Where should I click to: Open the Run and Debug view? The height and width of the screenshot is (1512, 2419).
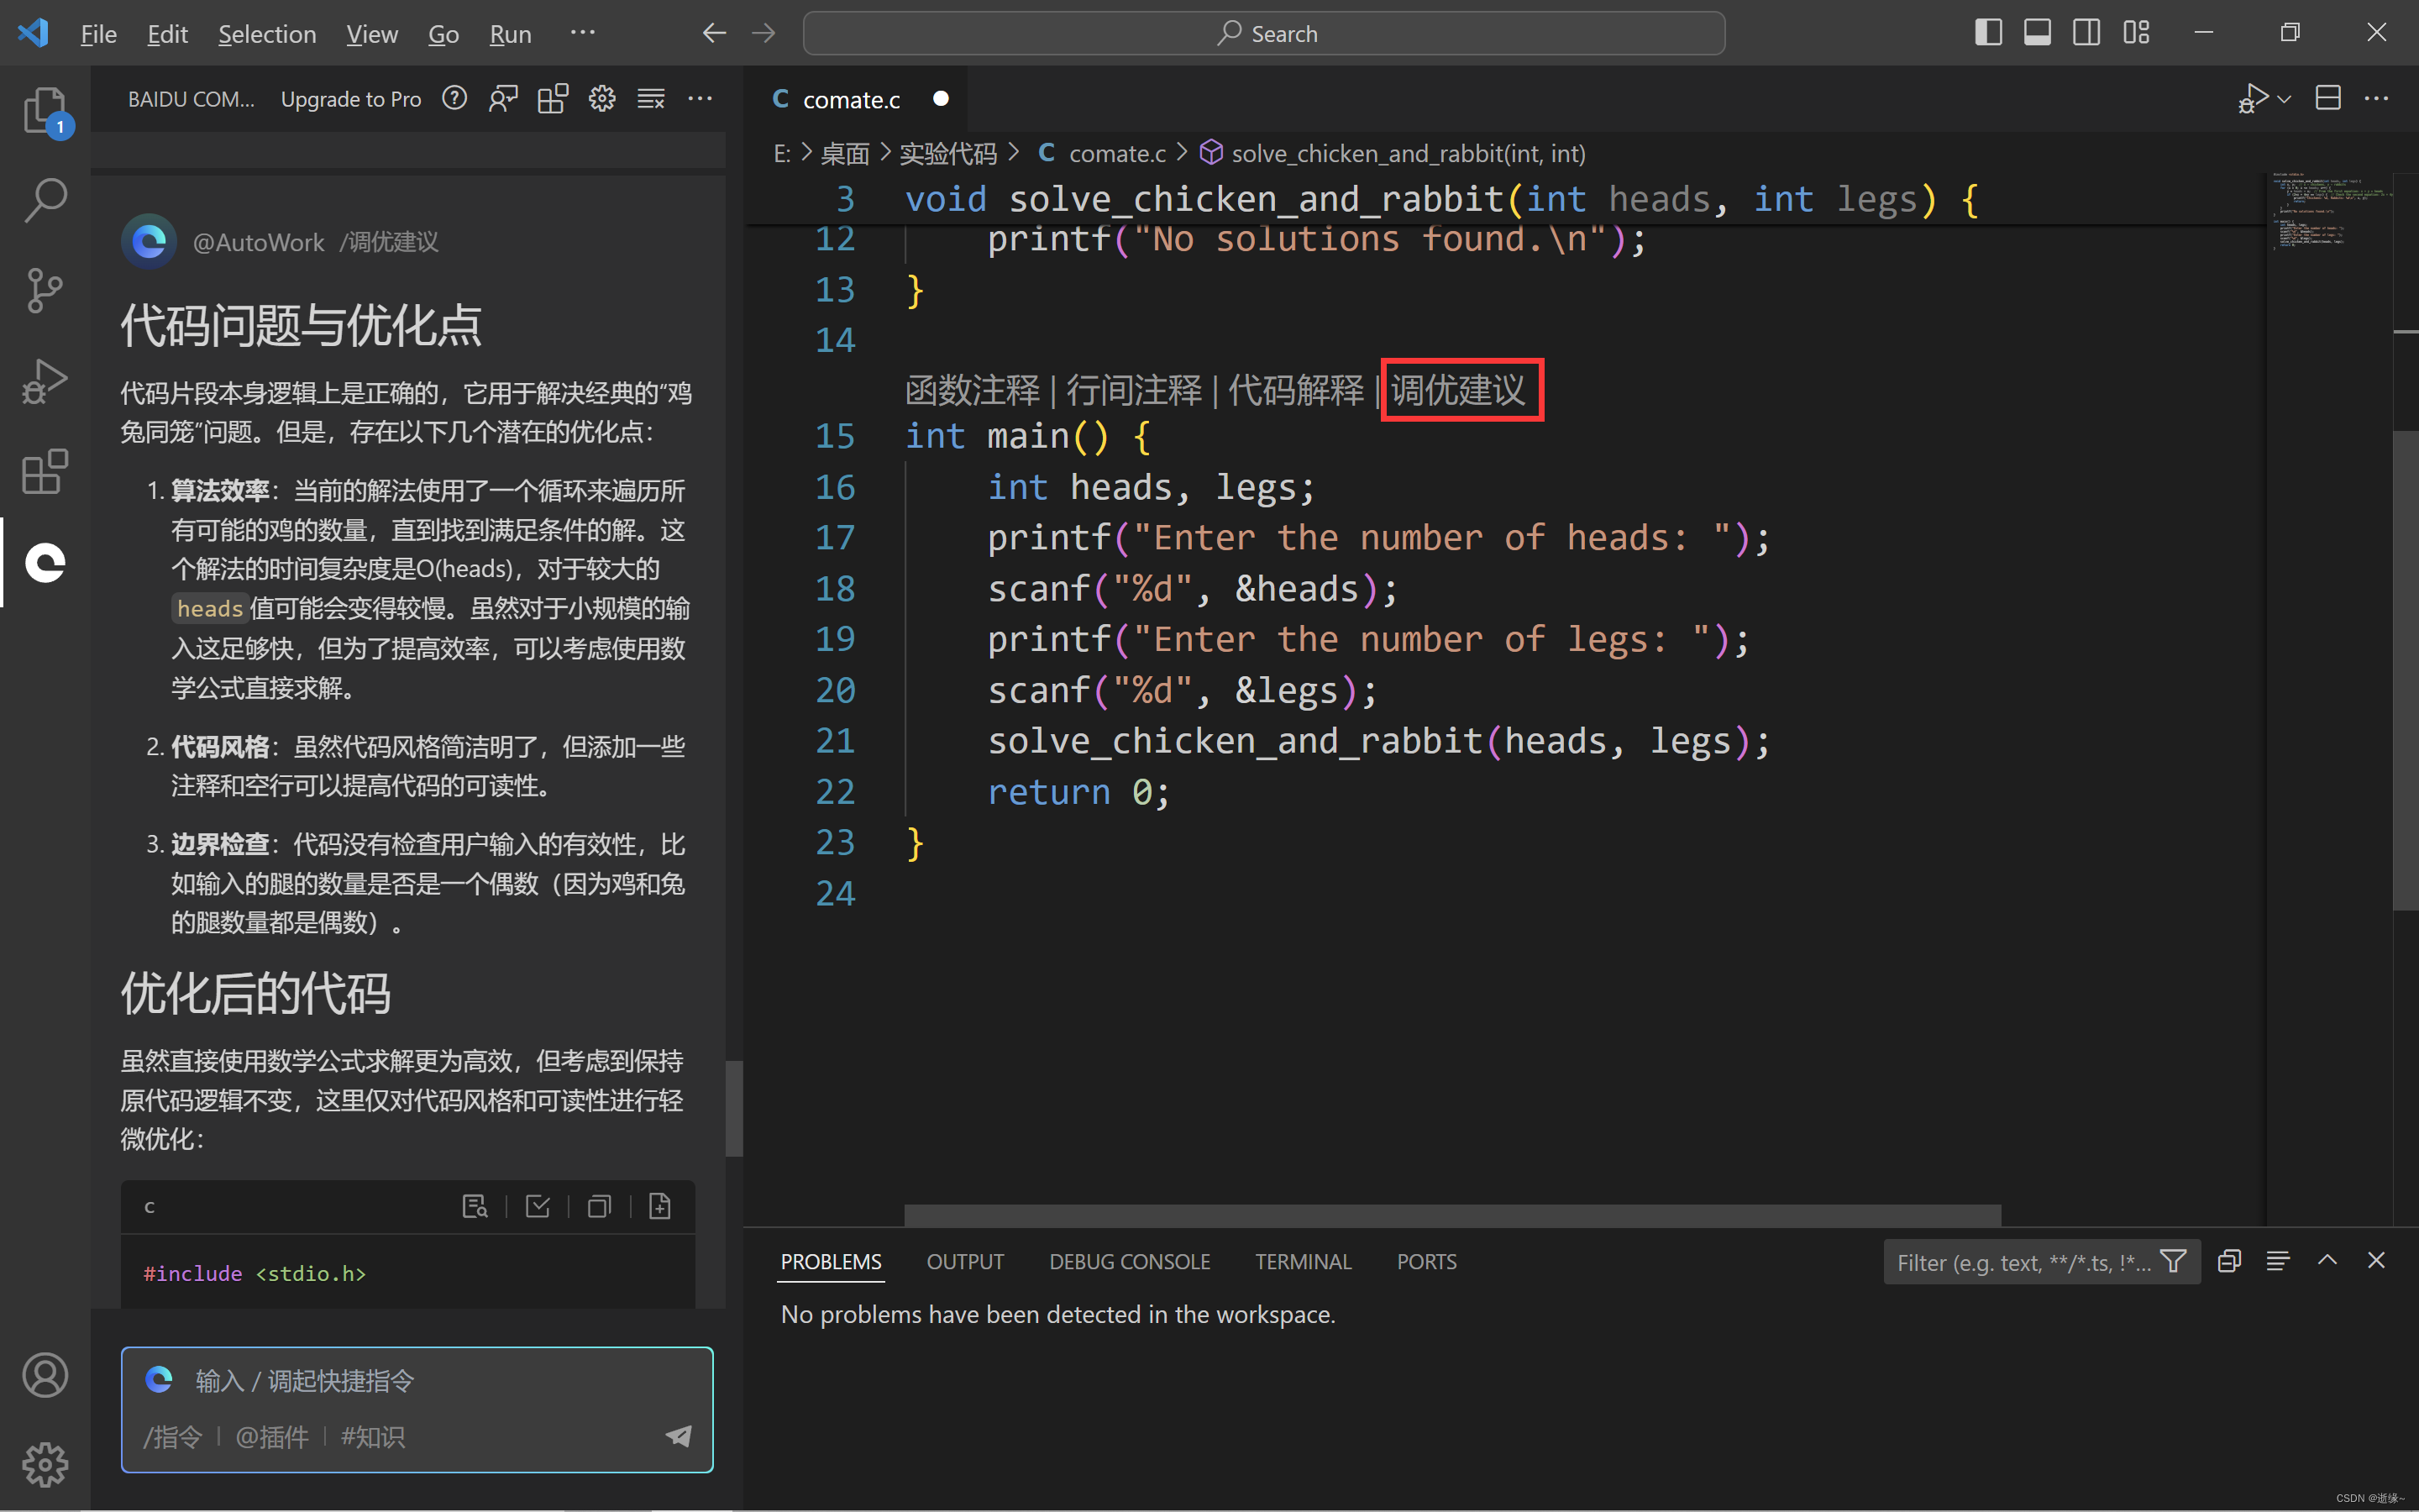(44, 381)
